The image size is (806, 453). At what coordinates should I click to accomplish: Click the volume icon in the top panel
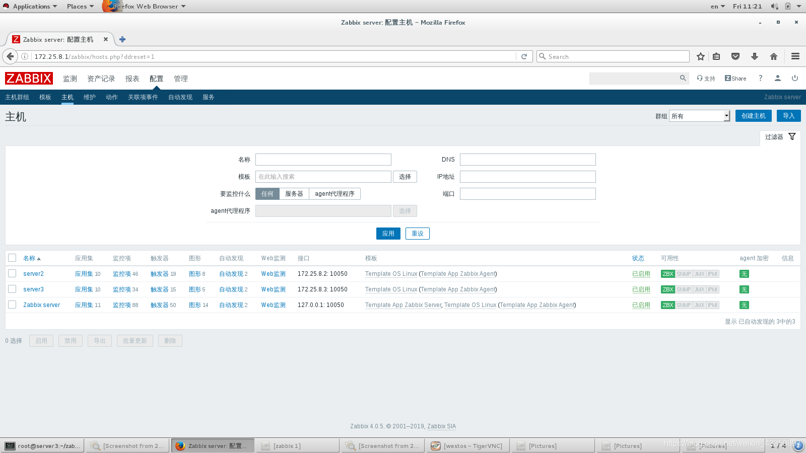[774, 6]
